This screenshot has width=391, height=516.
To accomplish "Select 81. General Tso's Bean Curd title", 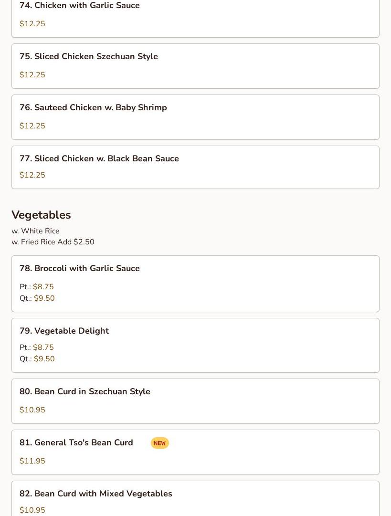I will click(76, 442).
